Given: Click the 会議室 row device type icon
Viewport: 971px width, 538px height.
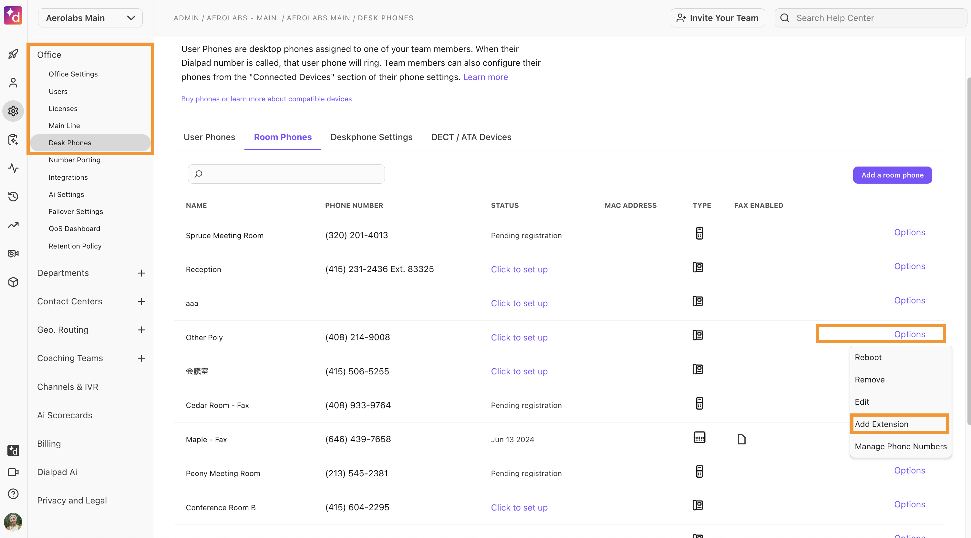Looking at the screenshot, I should pos(698,369).
